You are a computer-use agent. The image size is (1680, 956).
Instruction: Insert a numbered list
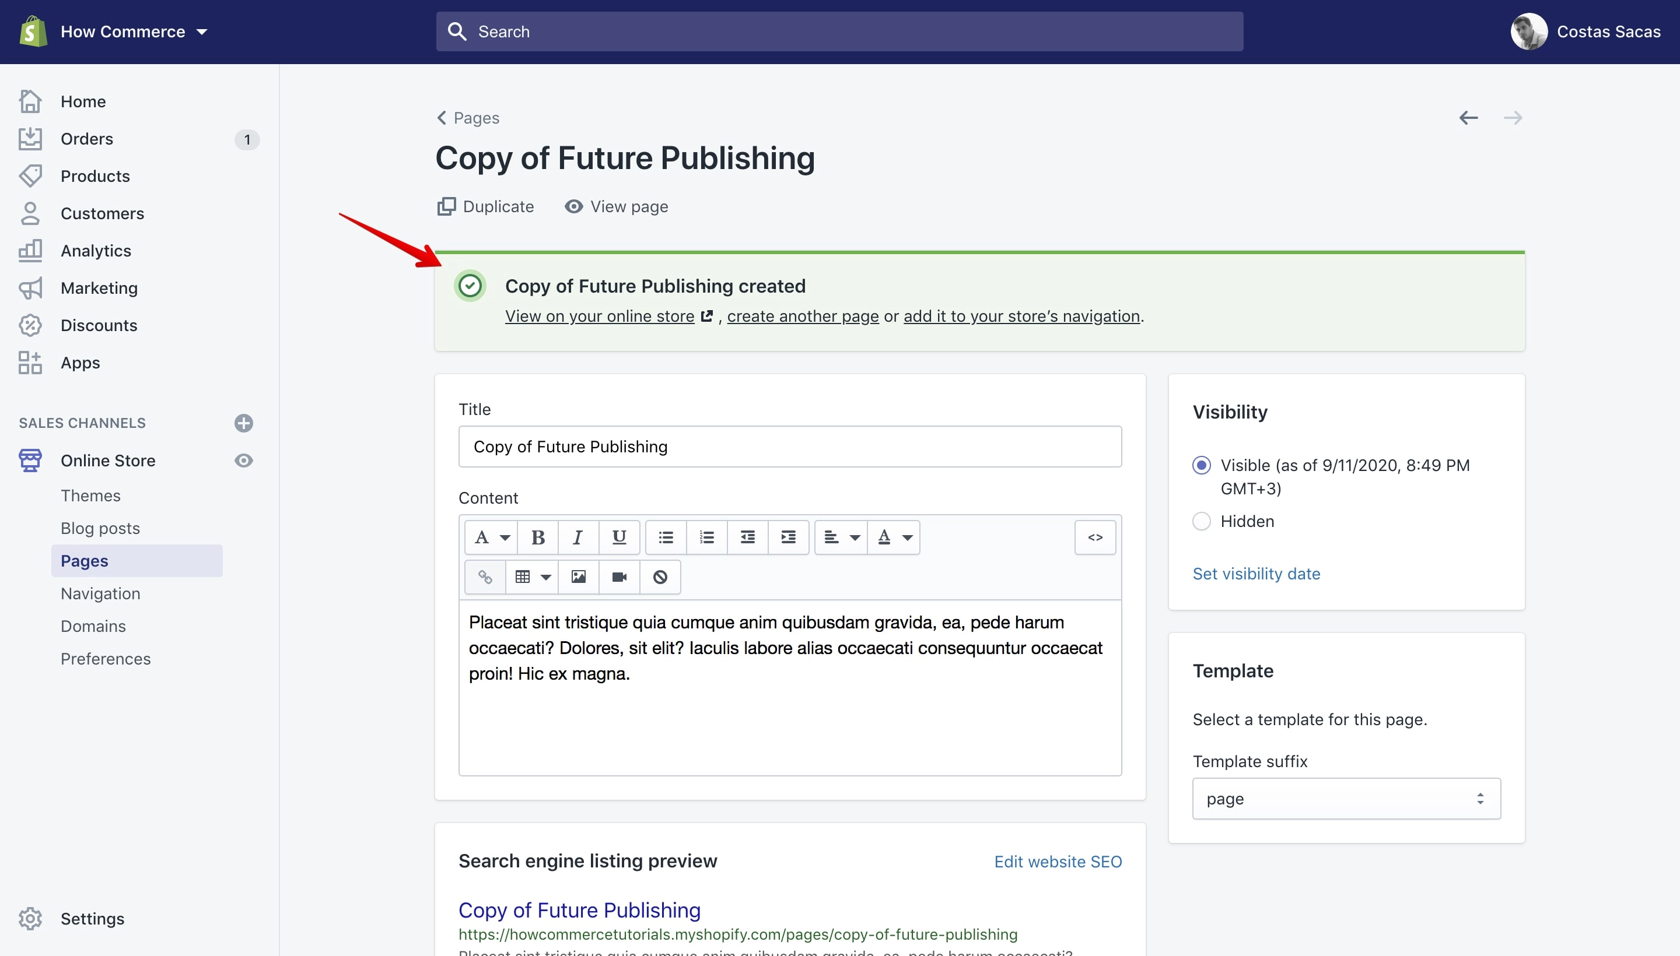tap(707, 537)
